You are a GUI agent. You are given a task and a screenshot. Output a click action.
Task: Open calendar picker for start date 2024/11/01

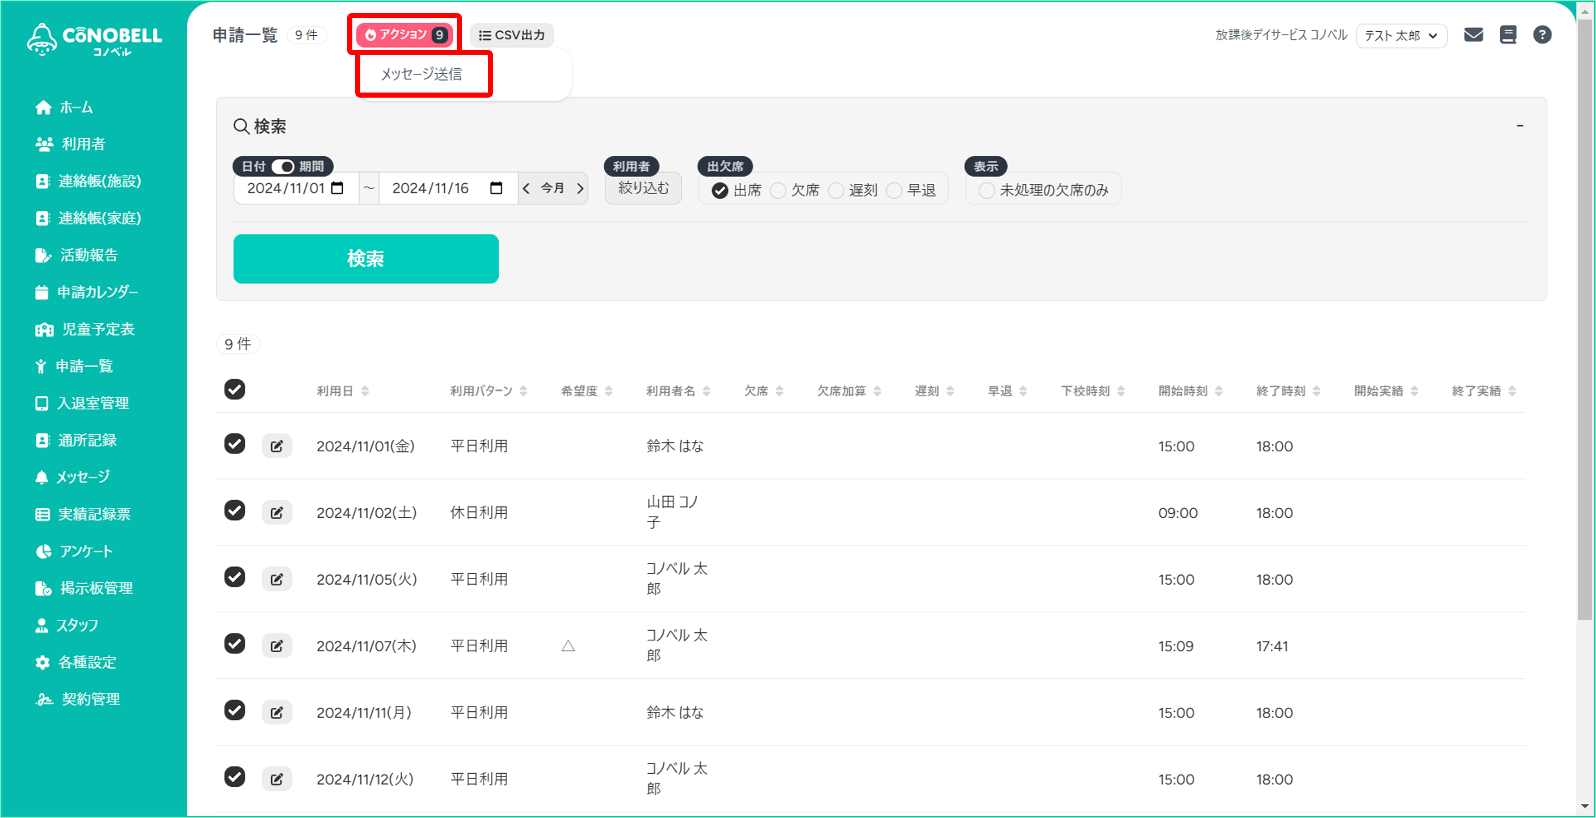pyautogui.click(x=337, y=188)
